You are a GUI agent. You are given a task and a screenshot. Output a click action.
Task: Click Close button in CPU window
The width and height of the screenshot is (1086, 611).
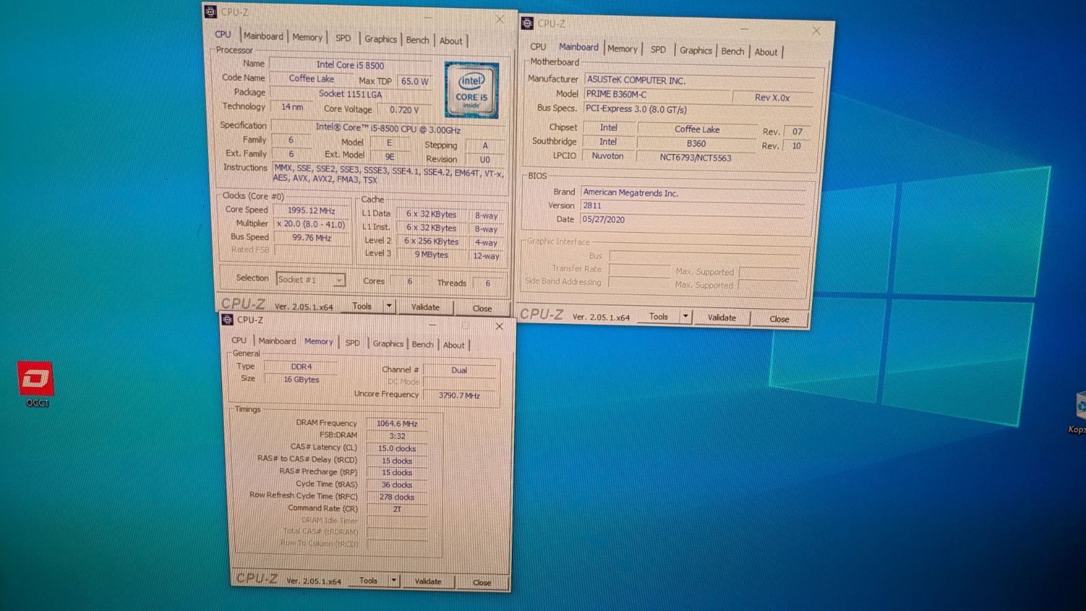click(482, 308)
